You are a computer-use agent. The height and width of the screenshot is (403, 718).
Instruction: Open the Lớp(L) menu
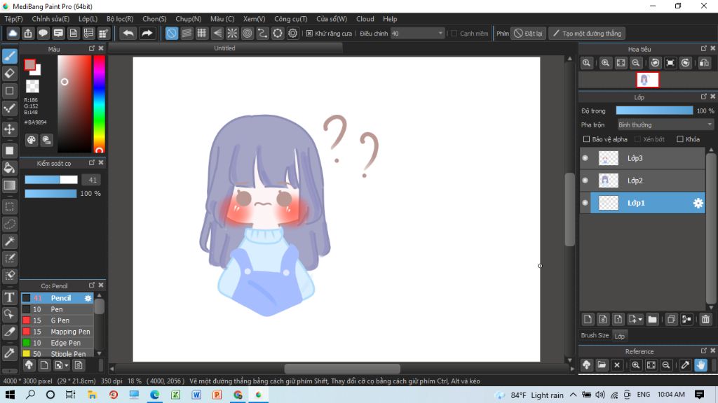click(x=86, y=19)
